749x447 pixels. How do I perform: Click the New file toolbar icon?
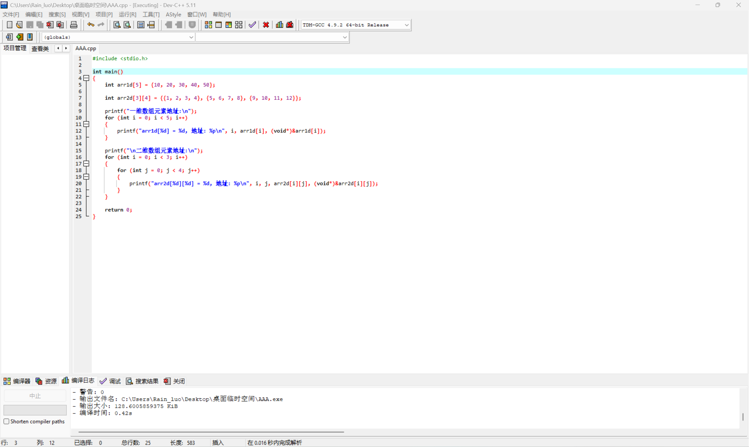coord(9,25)
